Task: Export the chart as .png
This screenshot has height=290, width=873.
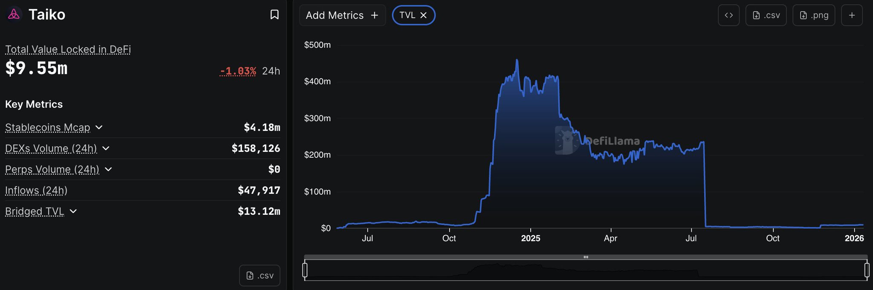Action: [813, 15]
